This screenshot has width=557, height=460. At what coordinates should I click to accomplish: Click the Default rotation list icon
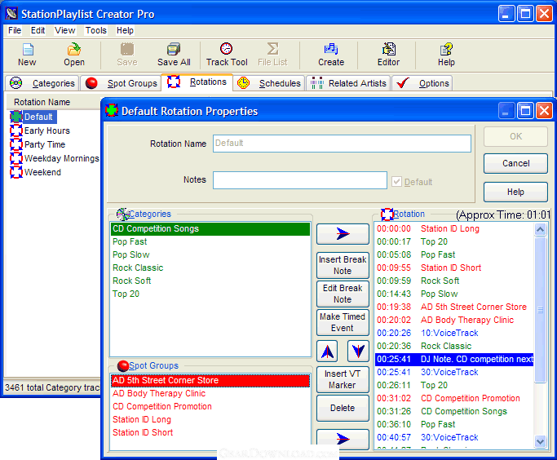pos(16,117)
